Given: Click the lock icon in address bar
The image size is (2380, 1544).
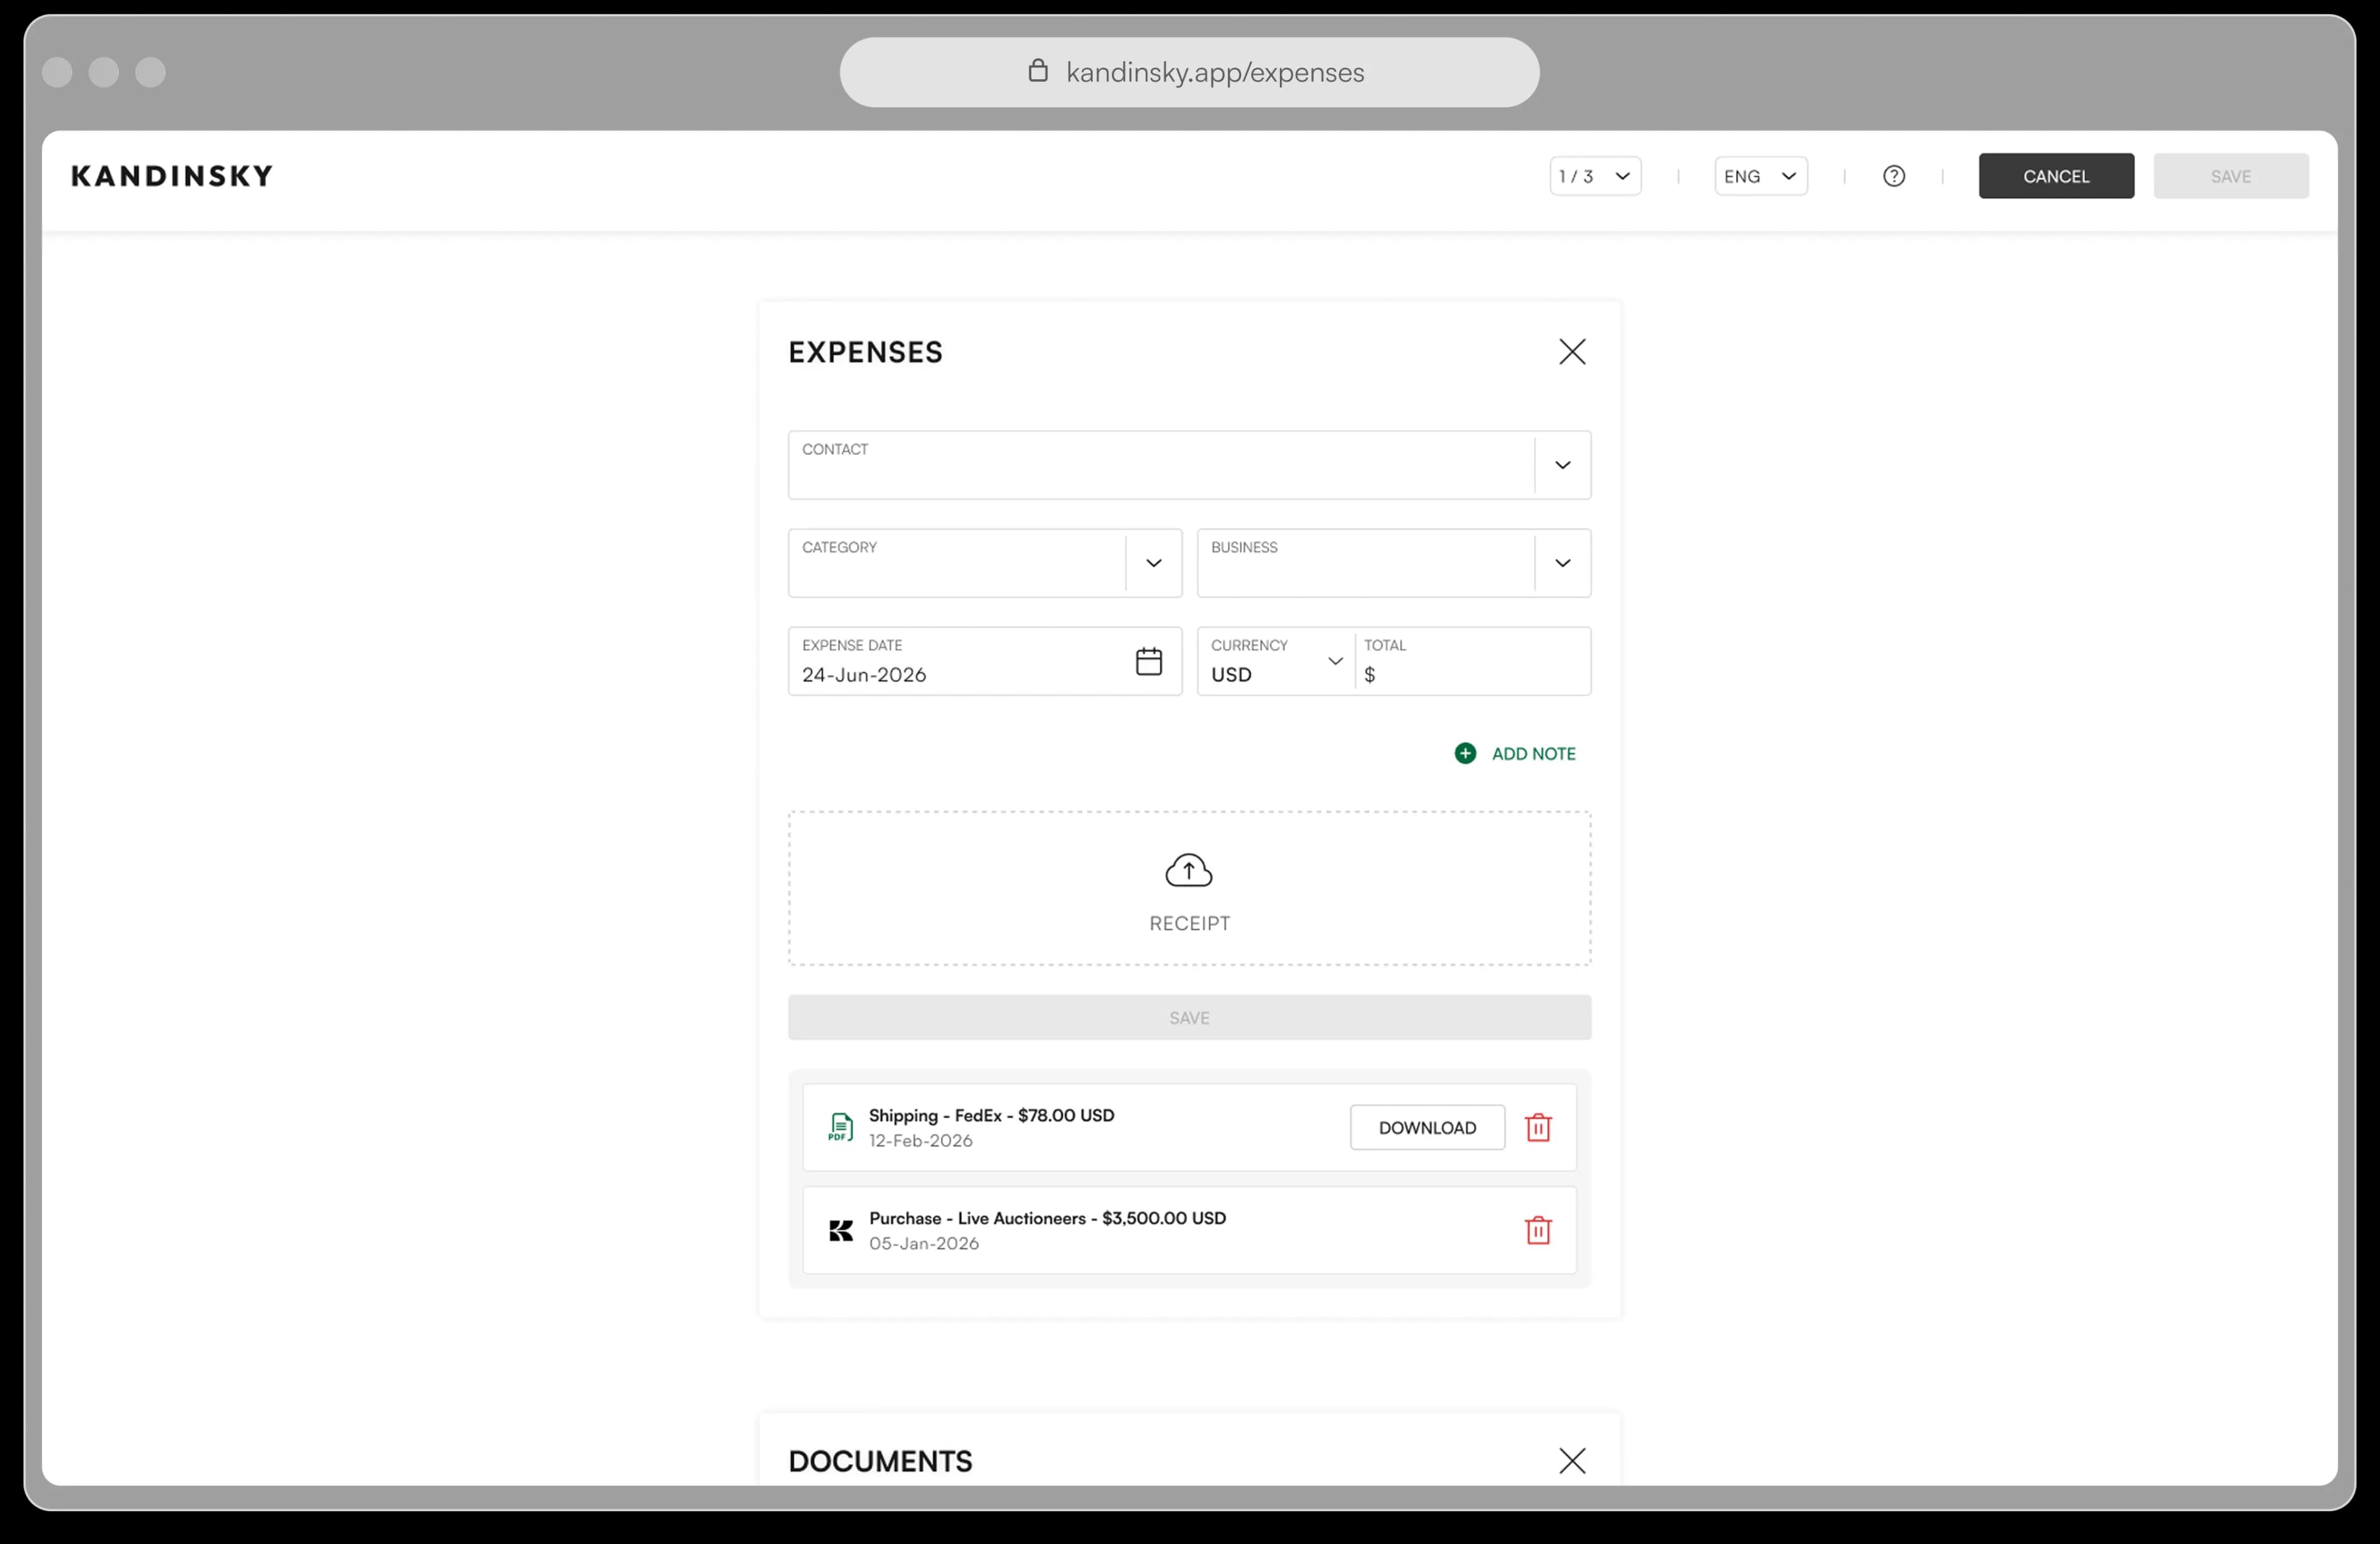Looking at the screenshot, I should [x=1038, y=71].
